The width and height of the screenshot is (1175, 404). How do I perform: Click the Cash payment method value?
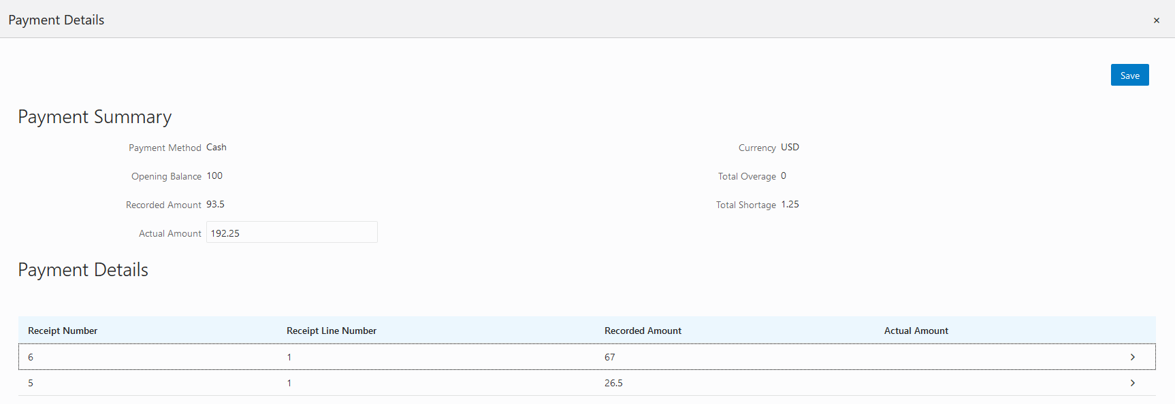[216, 147]
